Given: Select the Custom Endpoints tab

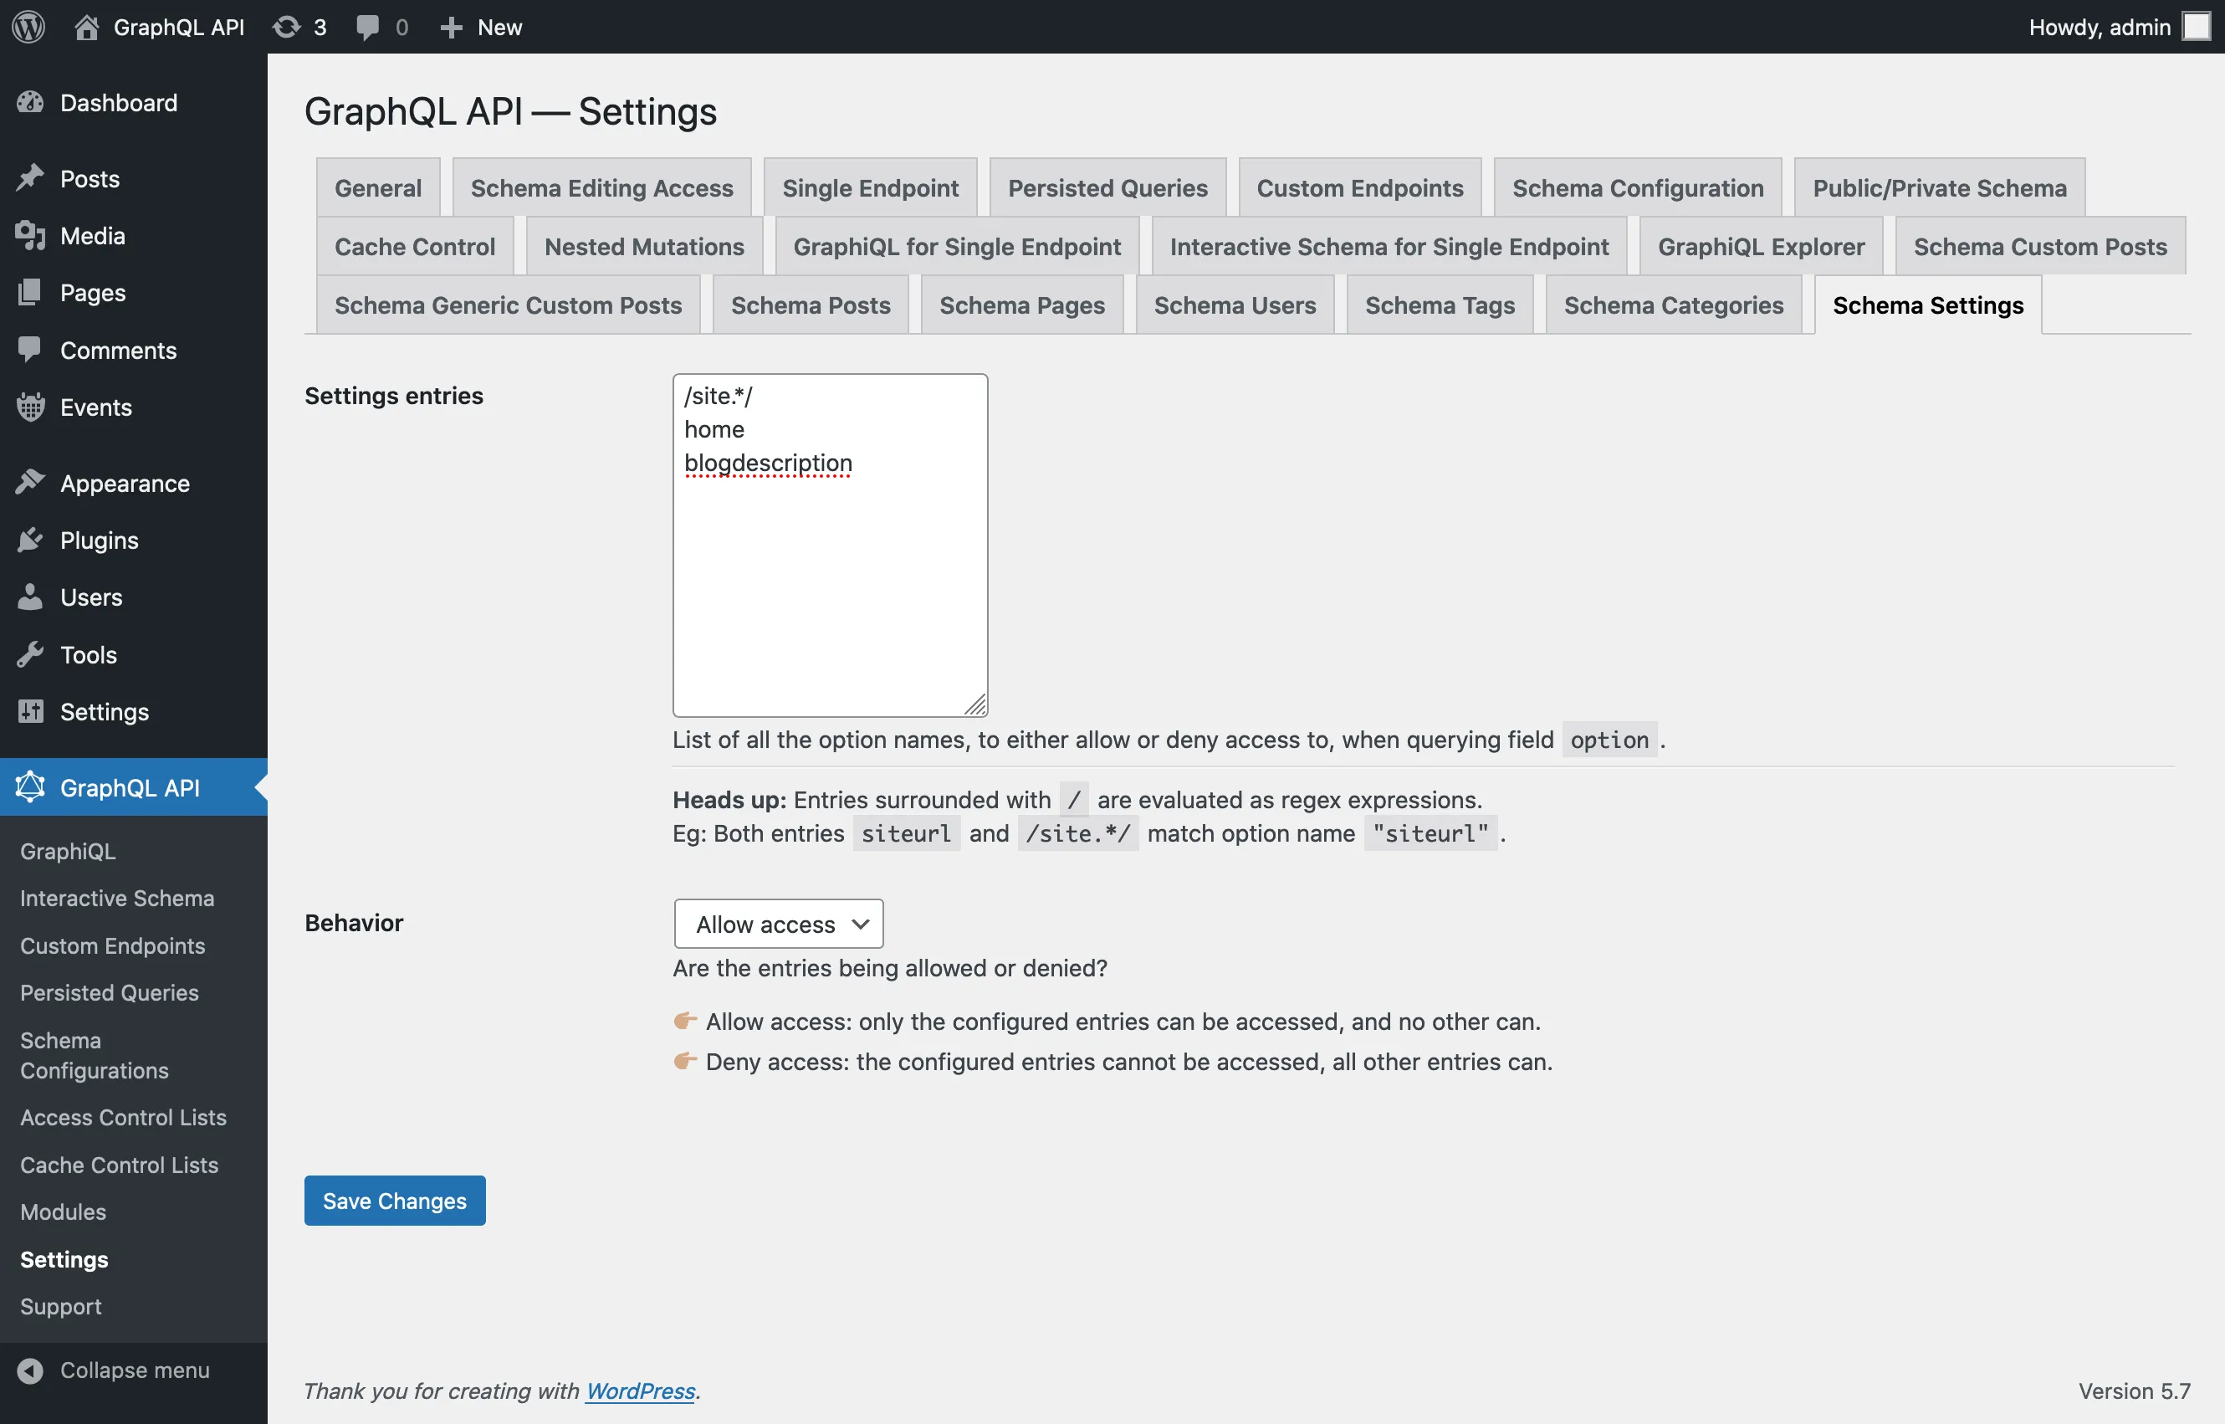Looking at the screenshot, I should [1360, 187].
